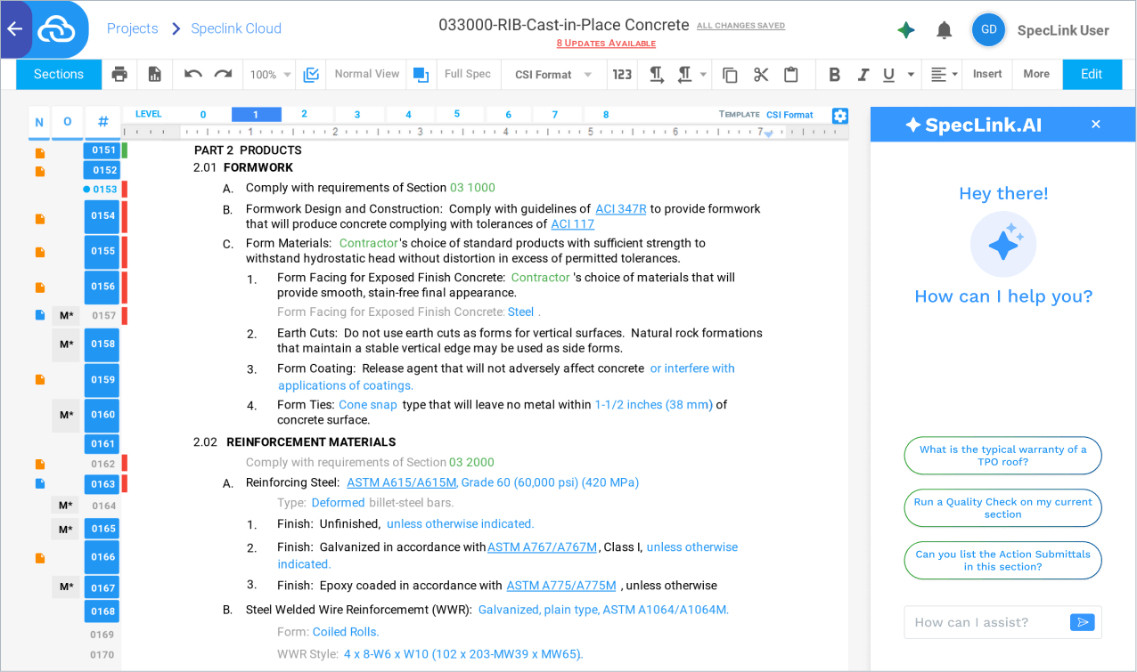1137x672 pixels.
Task: Open the notifications bell
Action: tap(945, 30)
